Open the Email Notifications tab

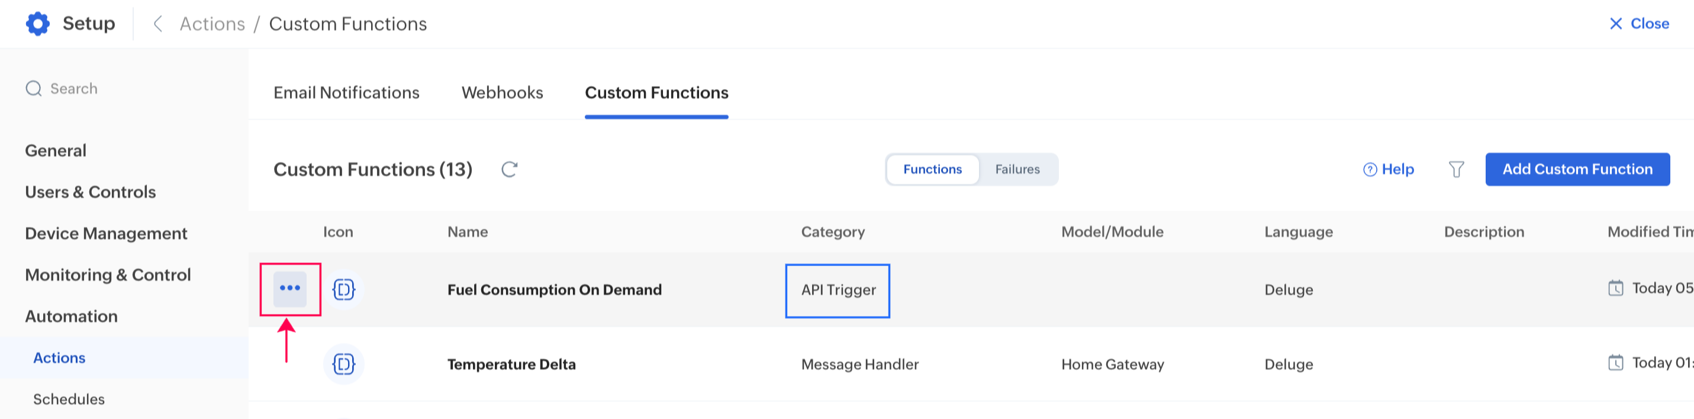pos(346,93)
